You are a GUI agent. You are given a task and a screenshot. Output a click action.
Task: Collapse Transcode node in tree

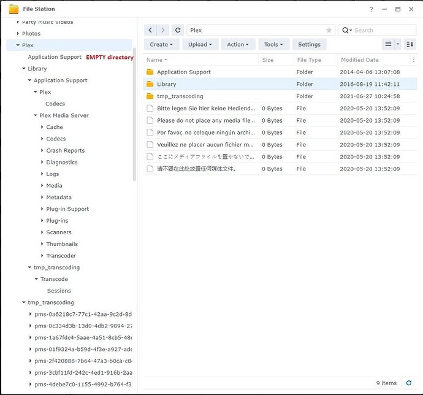pos(36,279)
